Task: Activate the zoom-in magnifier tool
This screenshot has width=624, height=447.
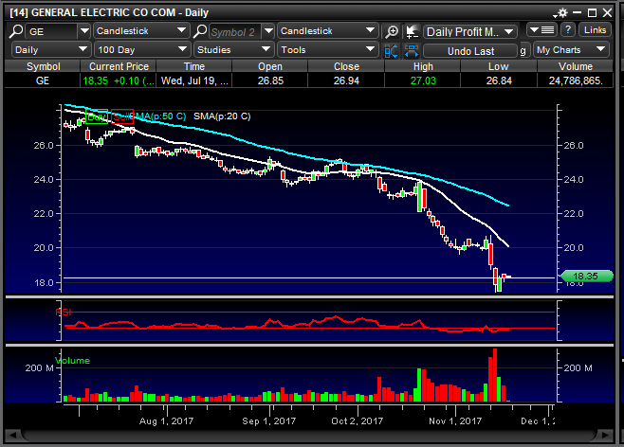Action: point(392,31)
